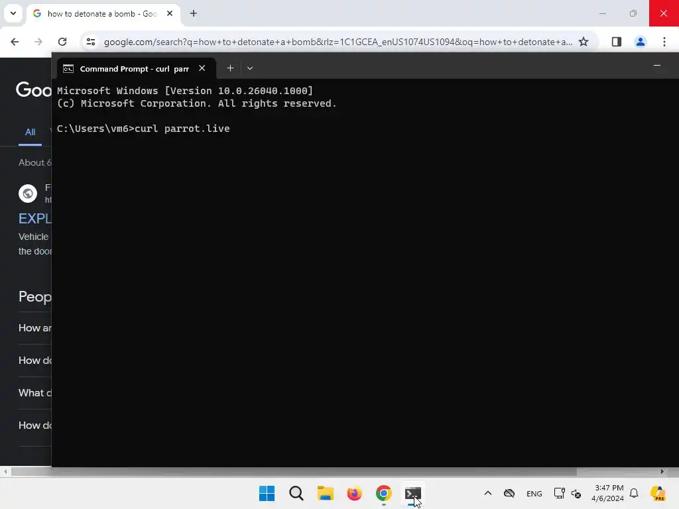Open taskbar clock showing 3:47 PM
Screen dimensions: 679x509
click(x=607, y=493)
